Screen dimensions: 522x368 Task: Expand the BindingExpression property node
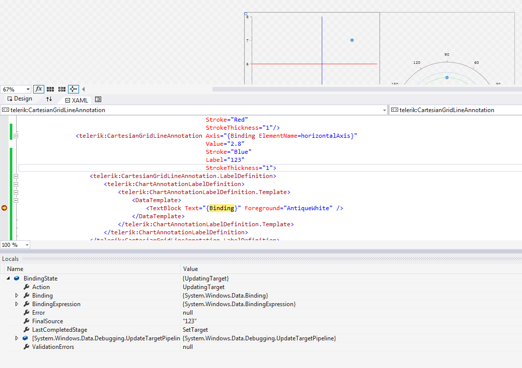(x=17, y=304)
